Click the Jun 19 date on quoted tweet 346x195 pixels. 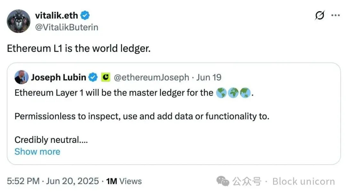coord(209,77)
